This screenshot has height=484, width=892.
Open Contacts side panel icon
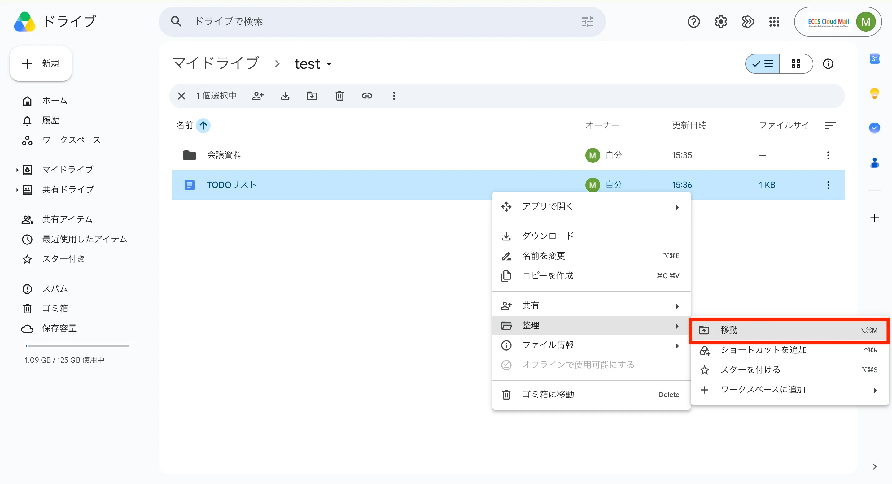coord(875,162)
